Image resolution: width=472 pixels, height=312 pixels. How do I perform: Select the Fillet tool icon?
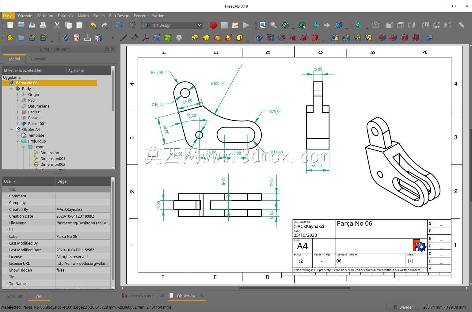coord(382,38)
